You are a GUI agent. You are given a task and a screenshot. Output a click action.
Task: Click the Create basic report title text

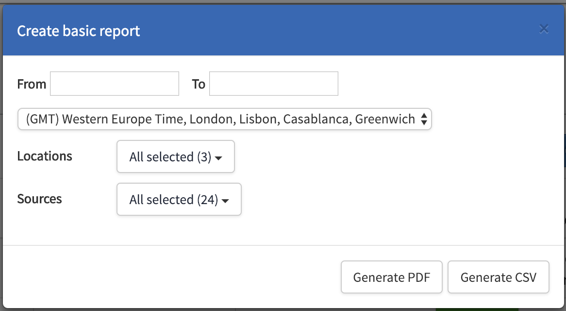pos(78,31)
